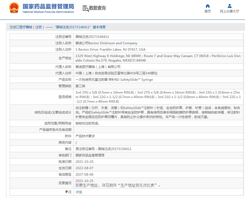Select the 原注册证编号 remark text

pyautogui.click(x=104, y=149)
